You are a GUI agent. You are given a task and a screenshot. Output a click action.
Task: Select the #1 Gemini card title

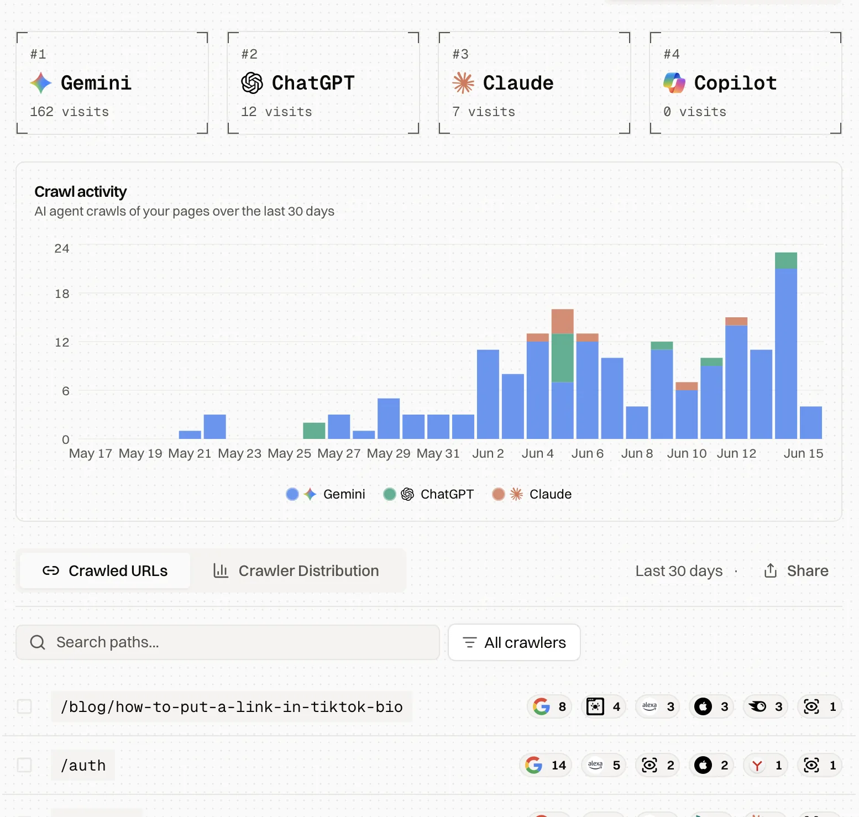pyautogui.click(x=96, y=83)
